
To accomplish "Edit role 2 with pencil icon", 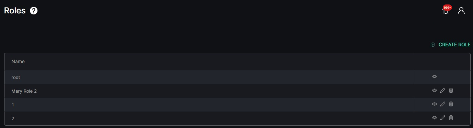I will pos(443,118).
